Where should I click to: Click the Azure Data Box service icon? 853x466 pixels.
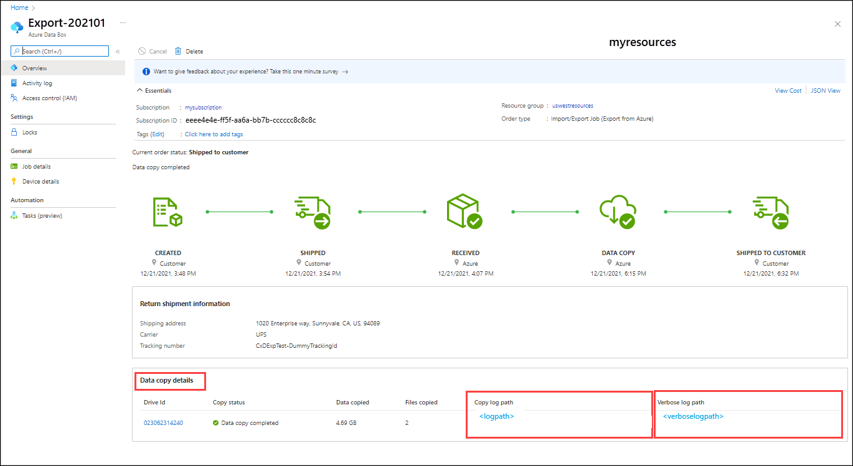coord(16,27)
